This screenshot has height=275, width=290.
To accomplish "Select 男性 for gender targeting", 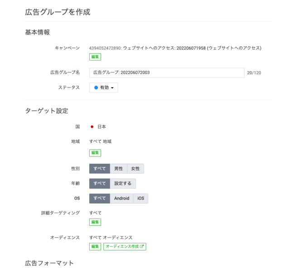I will click(x=119, y=169).
